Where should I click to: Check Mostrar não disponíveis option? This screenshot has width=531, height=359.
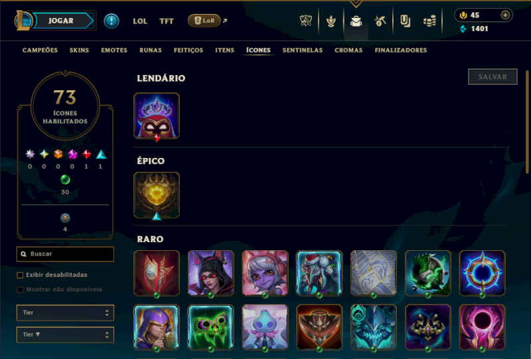21,289
